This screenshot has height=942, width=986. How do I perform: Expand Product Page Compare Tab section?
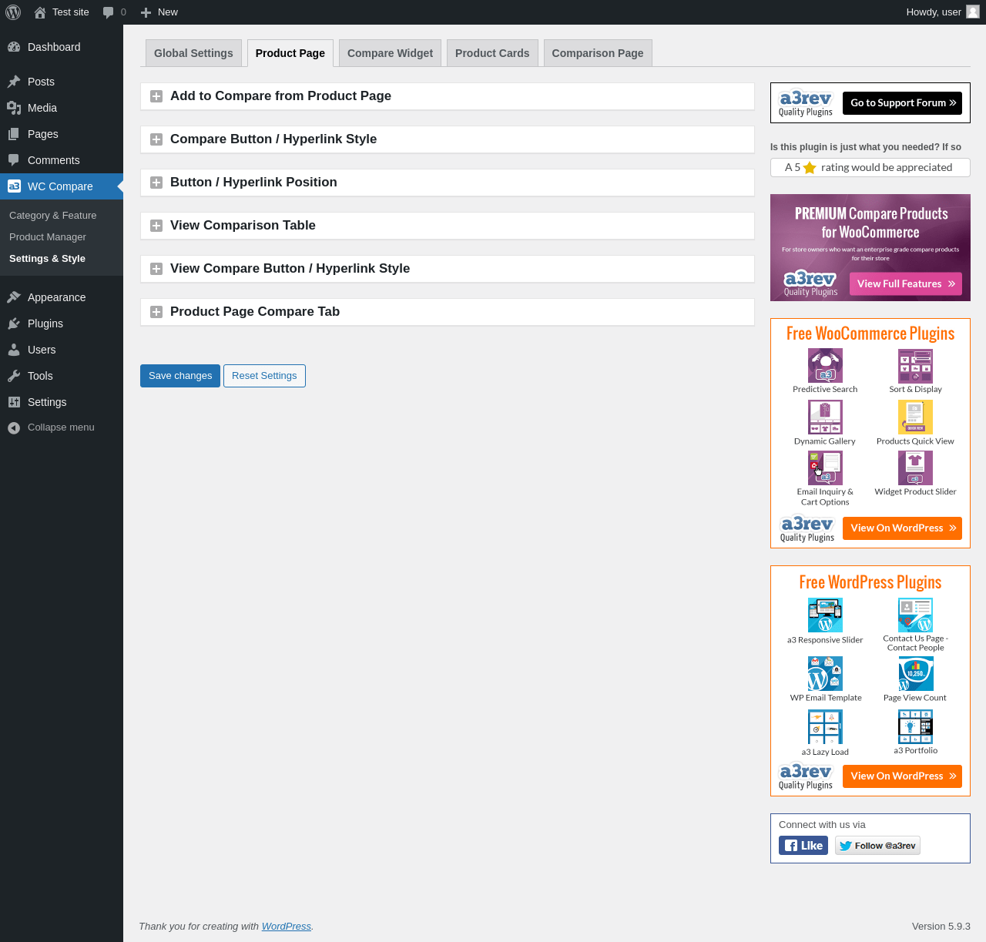pos(447,312)
